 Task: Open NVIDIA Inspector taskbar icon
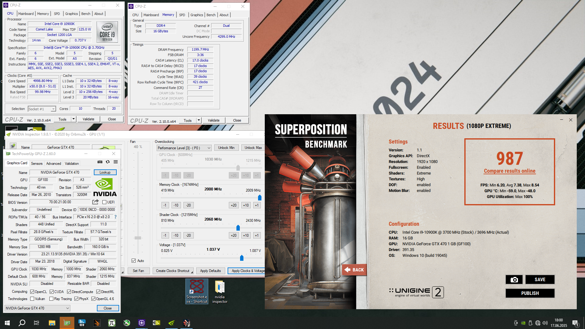click(x=157, y=323)
